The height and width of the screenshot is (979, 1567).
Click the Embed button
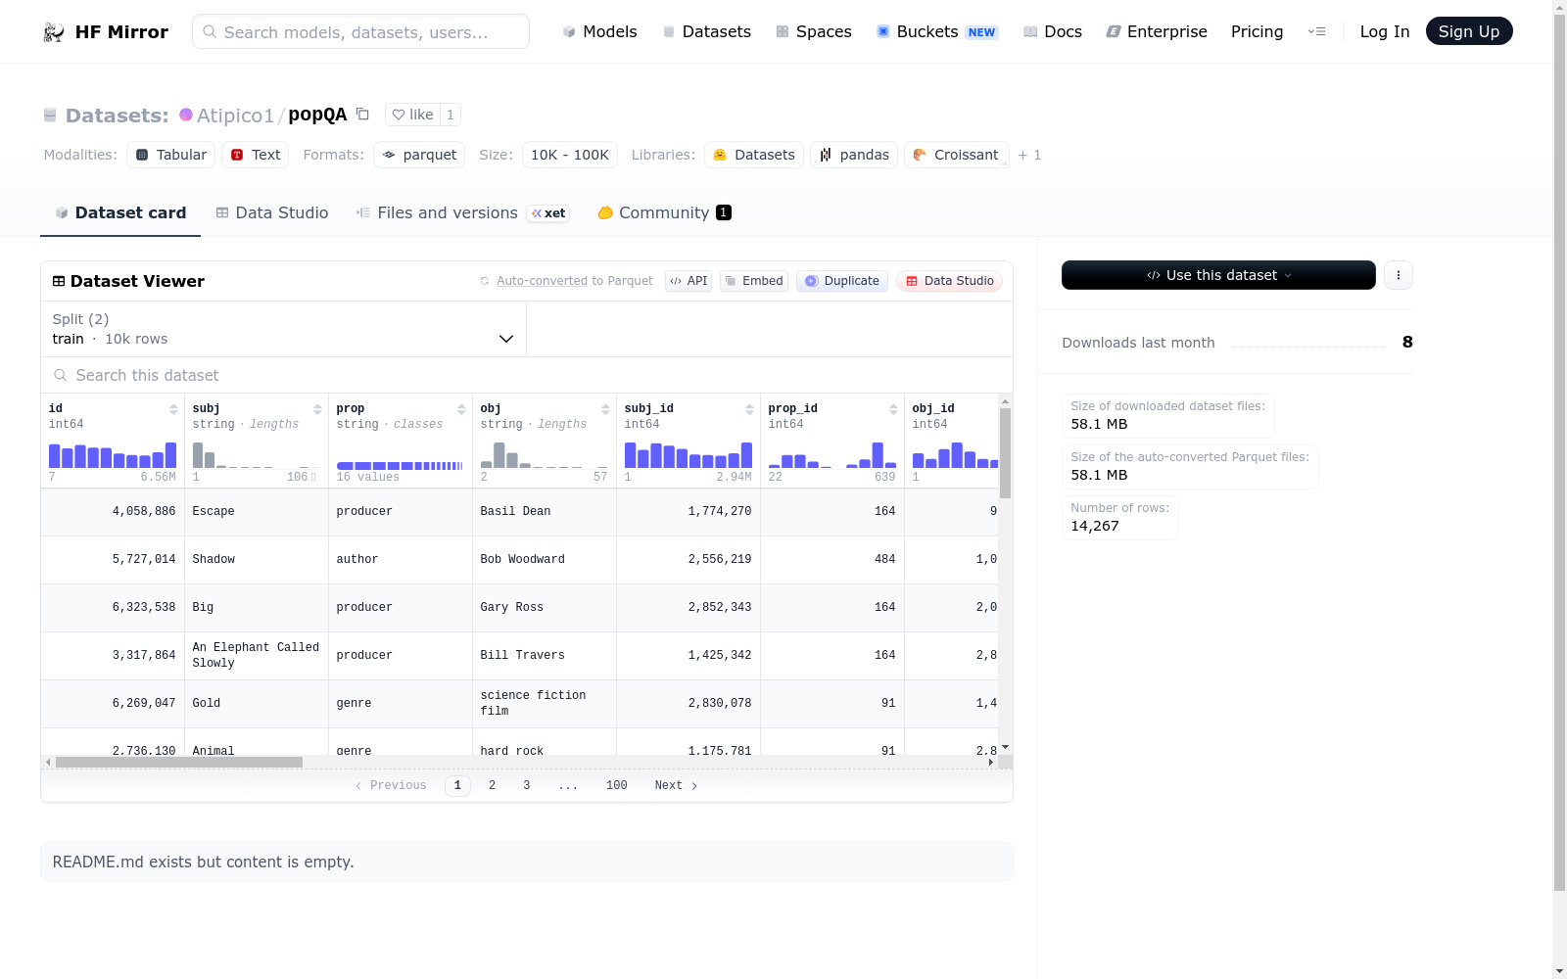pos(754,281)
